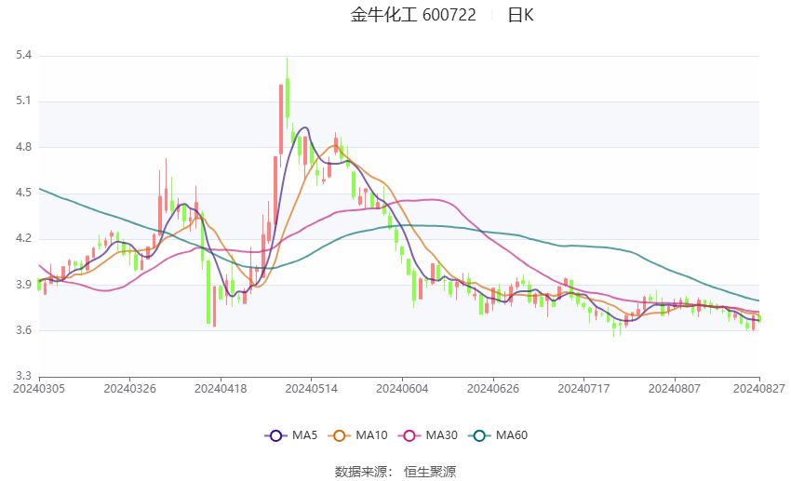The height and width of the screenshot is (481, 791).
Task: Toggle the MA60 legend series
Action: [498, 435]
